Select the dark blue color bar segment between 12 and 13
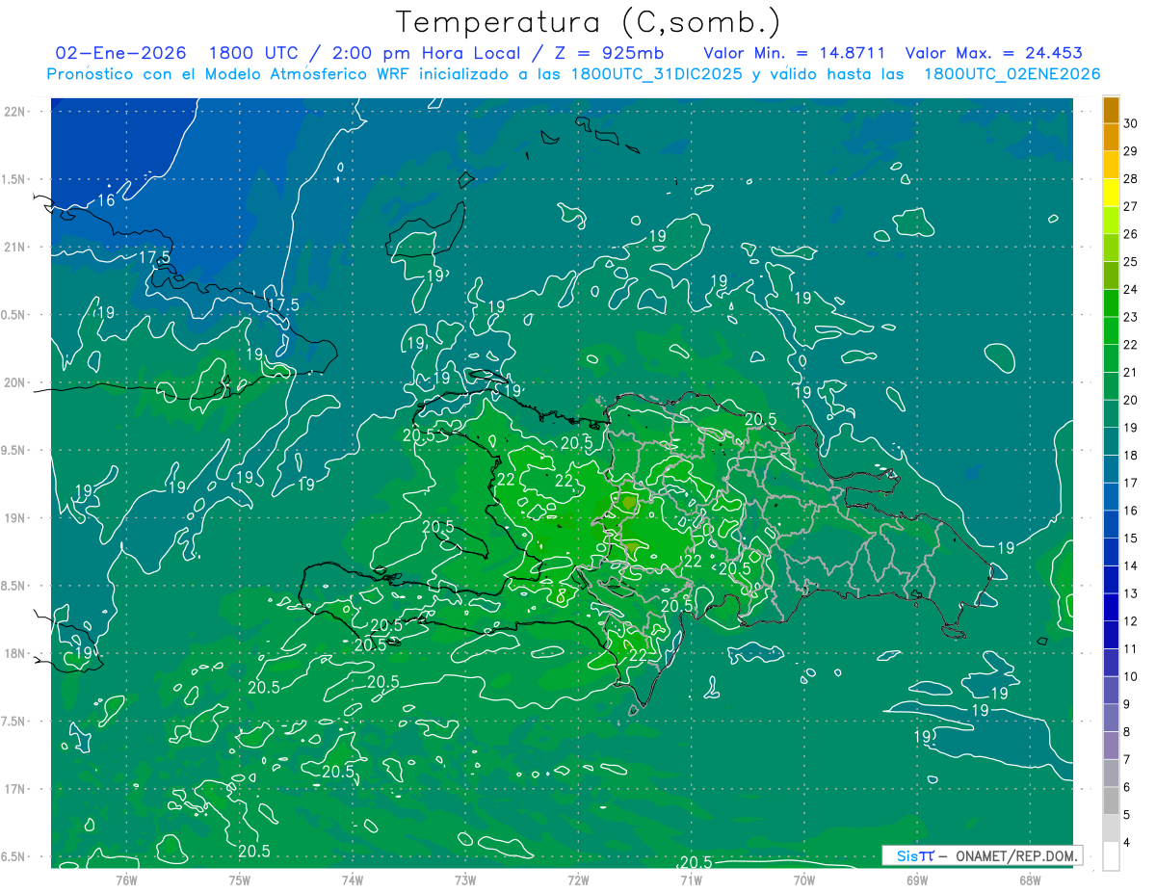This screenshot has width=1156, height=893. [x=1111, y=608]
